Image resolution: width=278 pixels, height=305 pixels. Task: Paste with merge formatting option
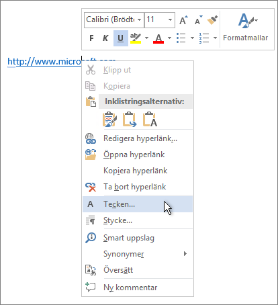pyautogui.click(x=130, y=119)
